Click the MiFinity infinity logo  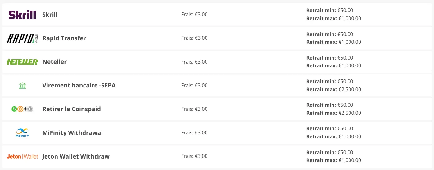(22, 133)
